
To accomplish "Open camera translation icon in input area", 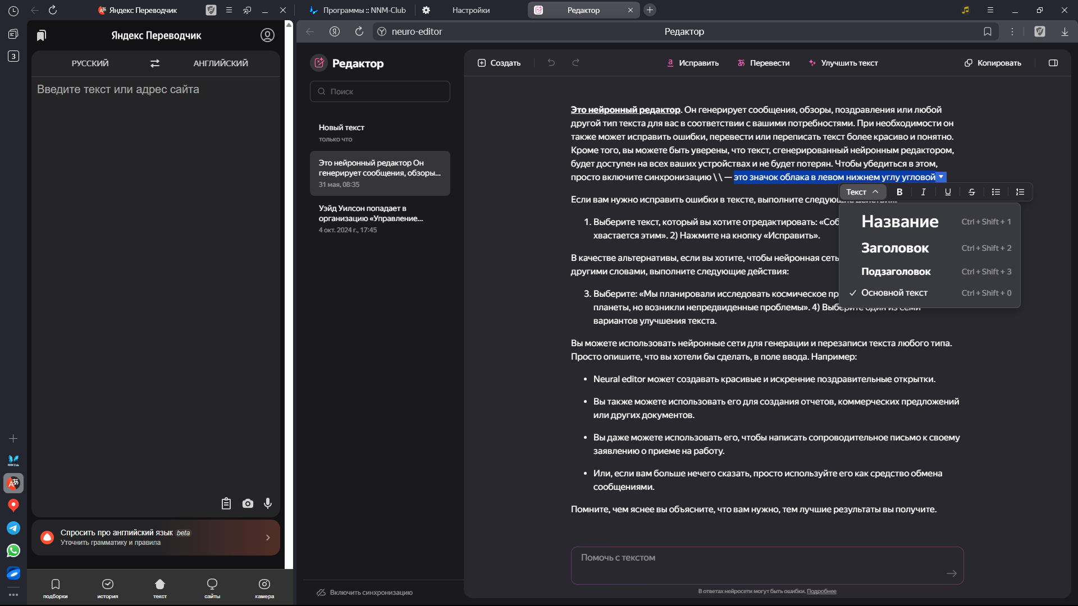I will [x=248, y=503].
